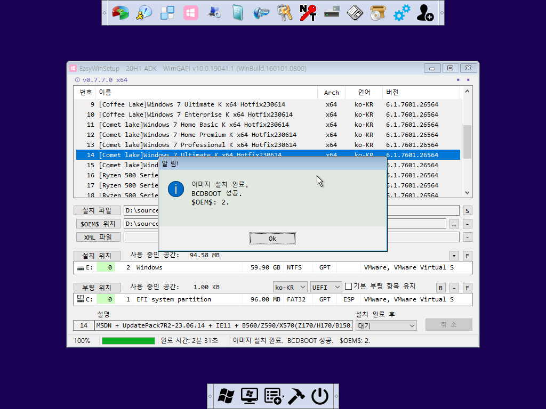
Task: Click the blue info icon in the alert dialog
Action: [x=176, y=189]
